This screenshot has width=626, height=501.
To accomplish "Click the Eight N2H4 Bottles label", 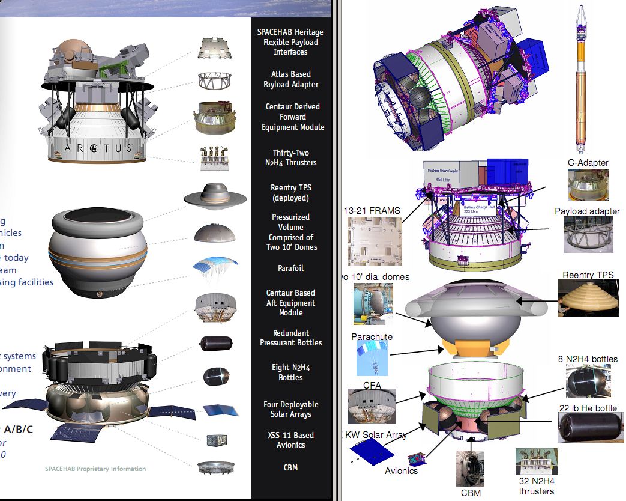I will [x=290, y=372].
